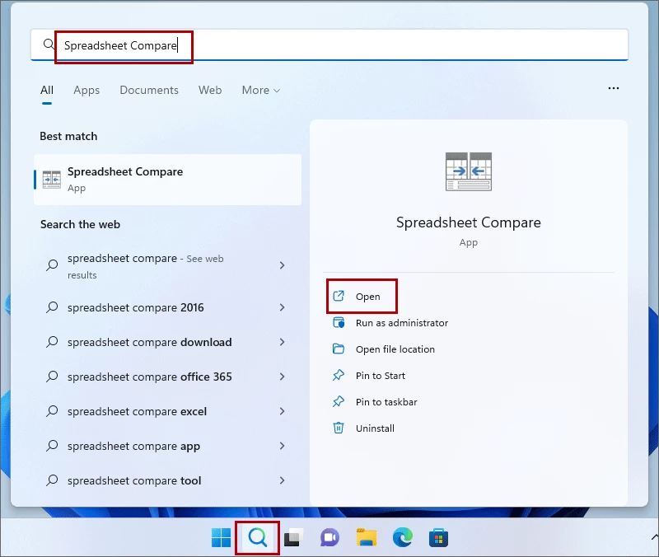Click search icon beside spreadsheet compare tool
This screenshot has height=557, width=659.
point(52,480)
